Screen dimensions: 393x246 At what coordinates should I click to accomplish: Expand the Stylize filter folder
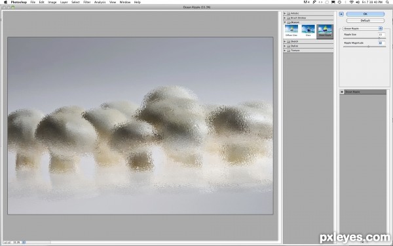pos(285,46)
